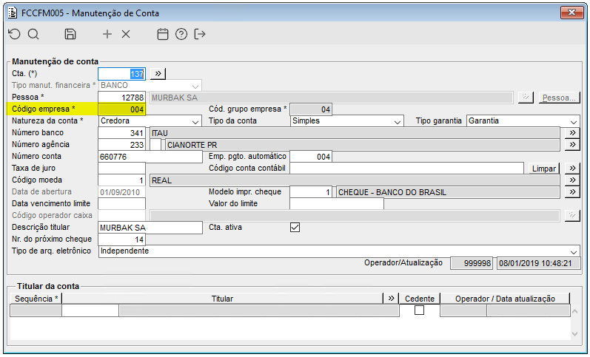The height and width of the screenshot is (357, 590).
Task: Click the Operador field 999998
Action: [472, 263]
